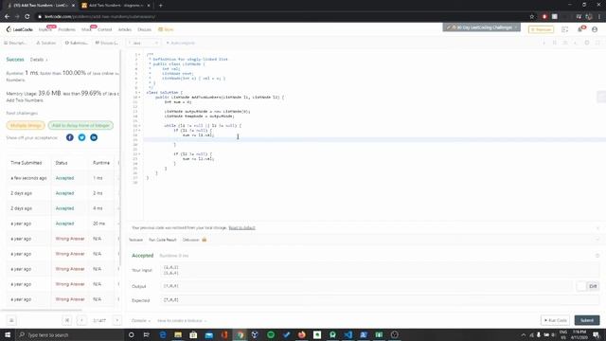The width and height of the screenshot is (606, 341).
Task: Expand the Details link next to Success
Action: pos(39,60)
